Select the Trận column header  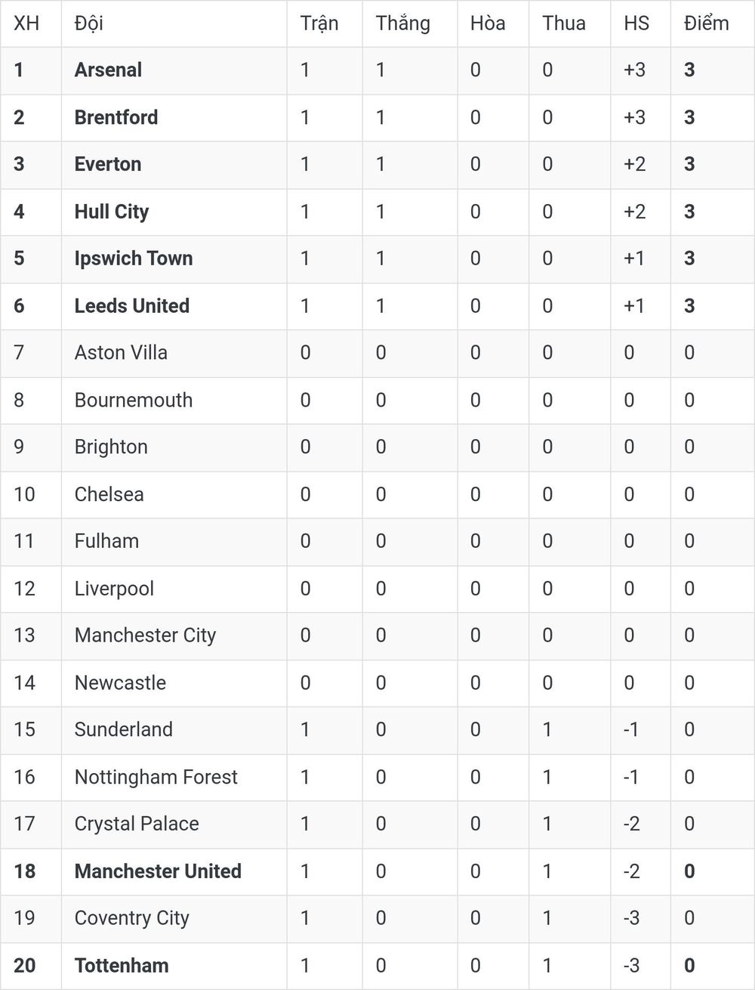tap(319, 23)
